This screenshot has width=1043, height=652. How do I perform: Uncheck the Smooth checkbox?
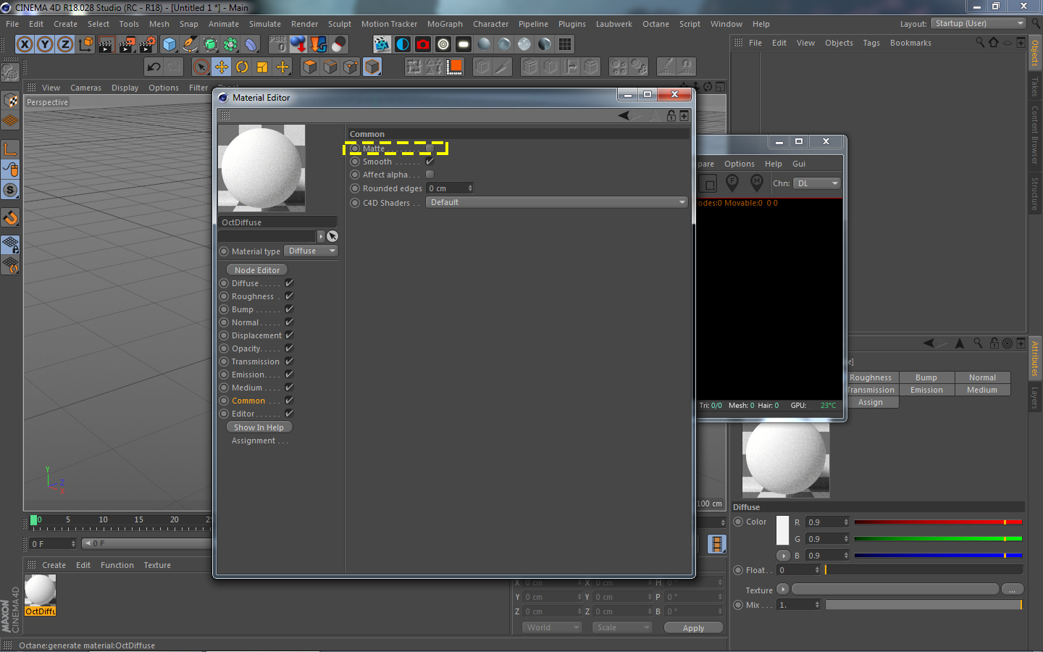[430, 162]
